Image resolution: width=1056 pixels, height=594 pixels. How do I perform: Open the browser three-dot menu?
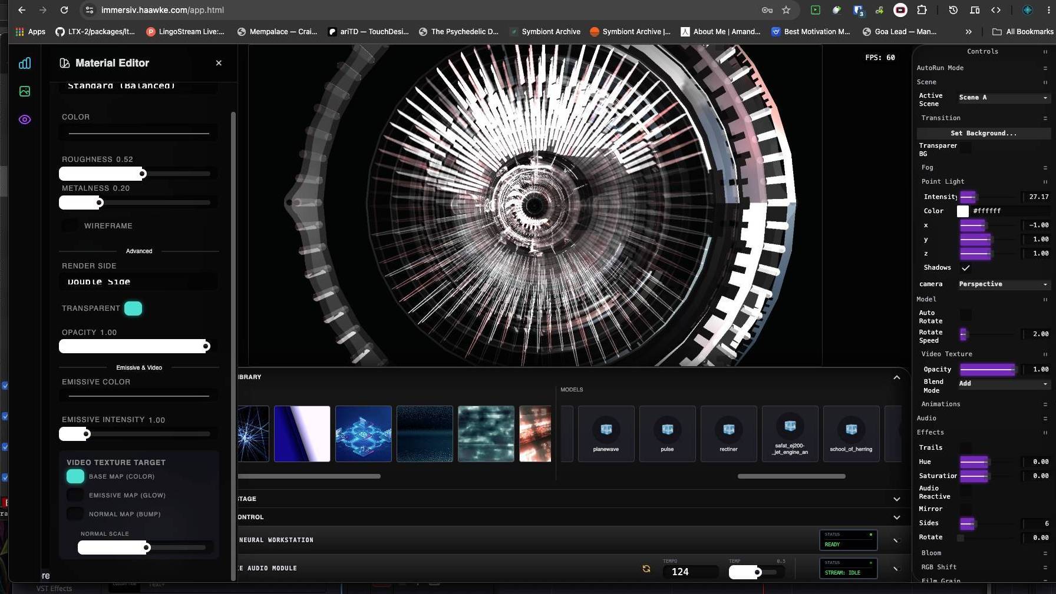[x=1048, y=10]
